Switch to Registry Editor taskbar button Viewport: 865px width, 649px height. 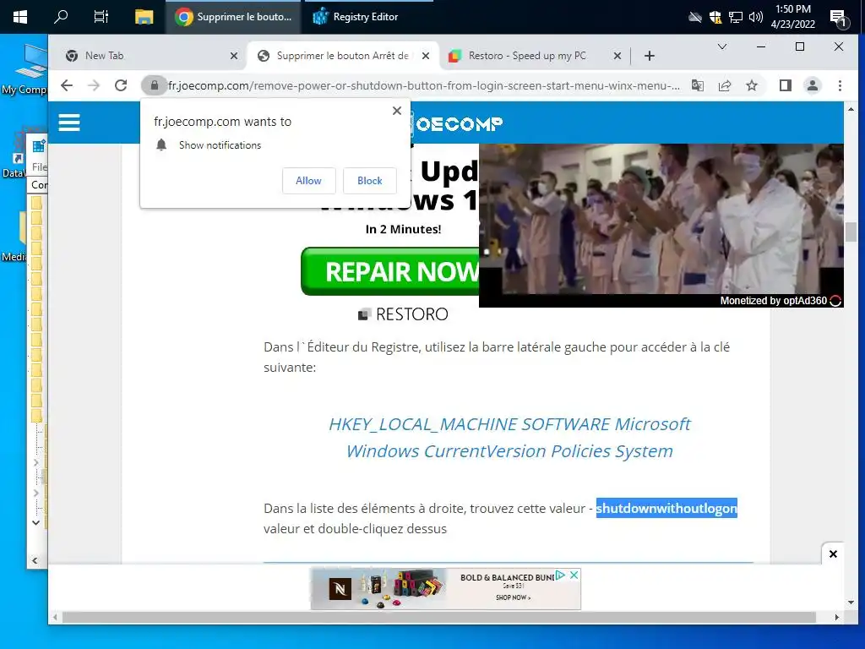[x=357, y=17]
